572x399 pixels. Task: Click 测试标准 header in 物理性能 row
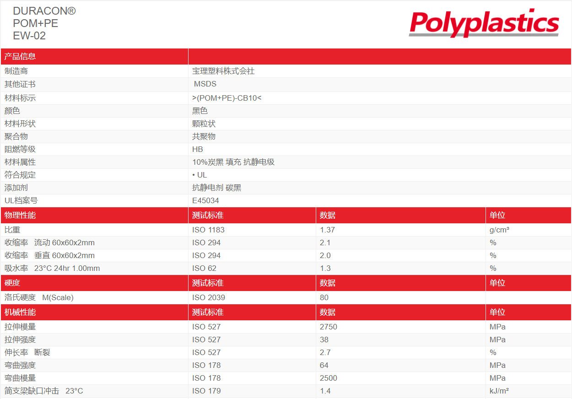pos(208,215)
